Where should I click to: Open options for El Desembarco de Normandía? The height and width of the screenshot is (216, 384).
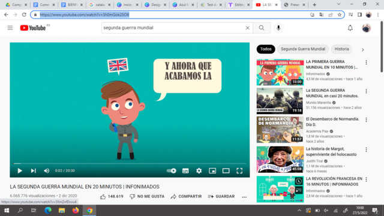(366, 120)
